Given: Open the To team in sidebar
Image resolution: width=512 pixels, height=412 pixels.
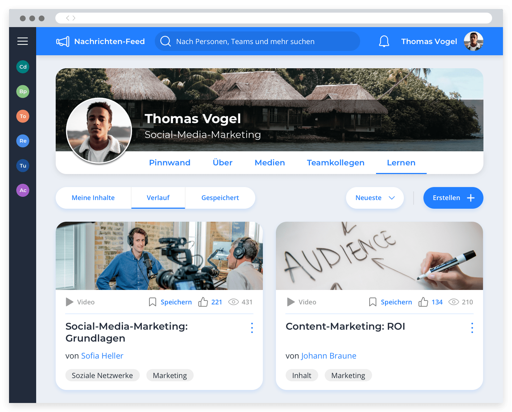Looking at the screenshot, I should click(23, 116).
